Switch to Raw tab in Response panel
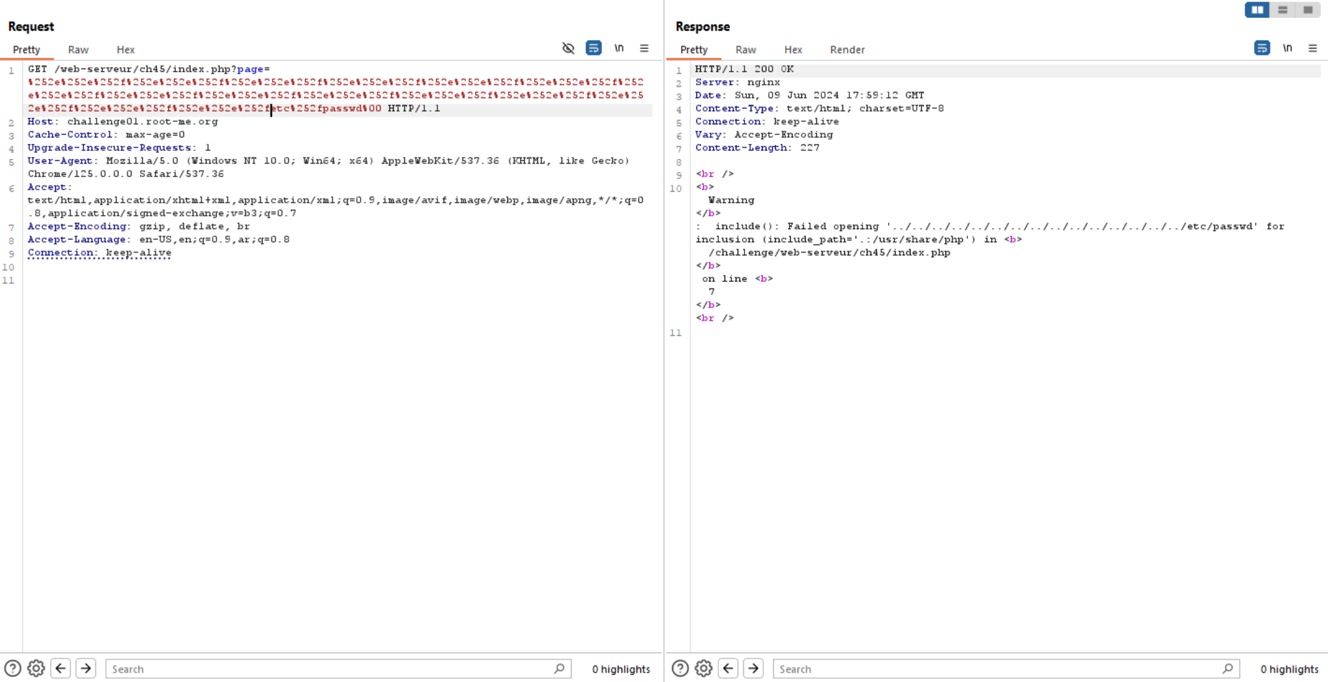 745,49
